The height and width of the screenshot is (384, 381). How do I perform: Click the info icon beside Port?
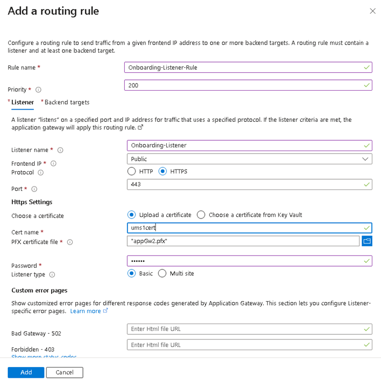(35, 189)
